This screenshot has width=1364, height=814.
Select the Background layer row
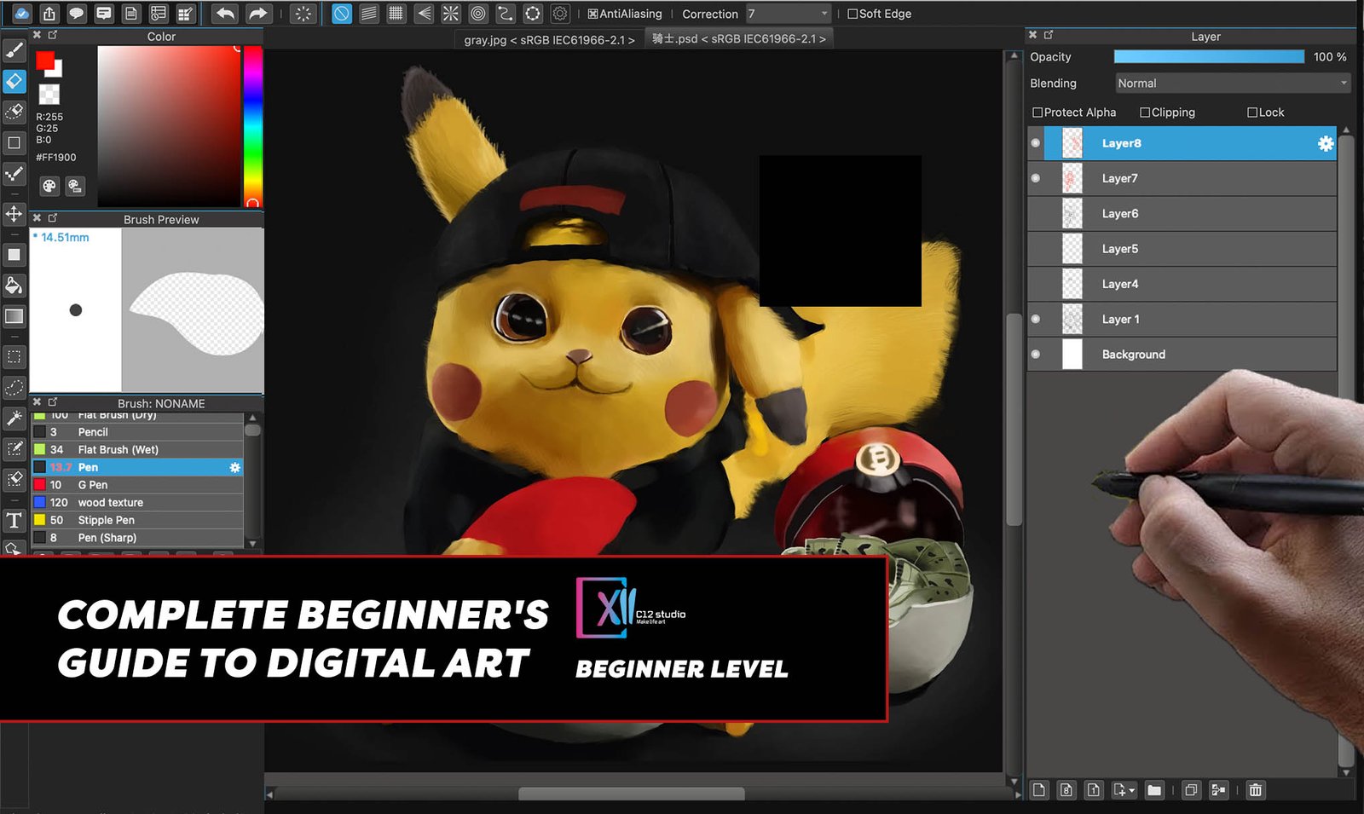(1193, 355)
